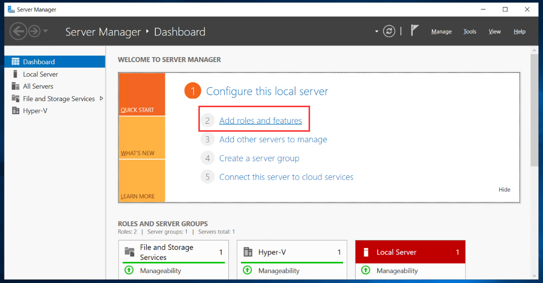Click the File and Storage Services tile icon
Viewport: 543px width, 283px height.
click(x=129, y=252)
